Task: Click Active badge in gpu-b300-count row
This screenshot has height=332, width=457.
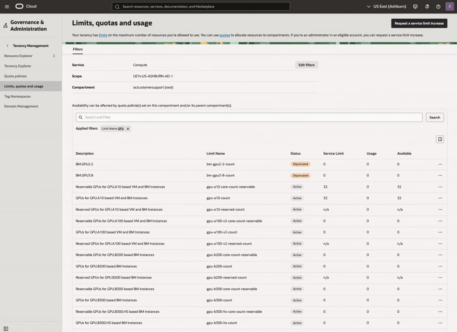Action: point(297,300)
